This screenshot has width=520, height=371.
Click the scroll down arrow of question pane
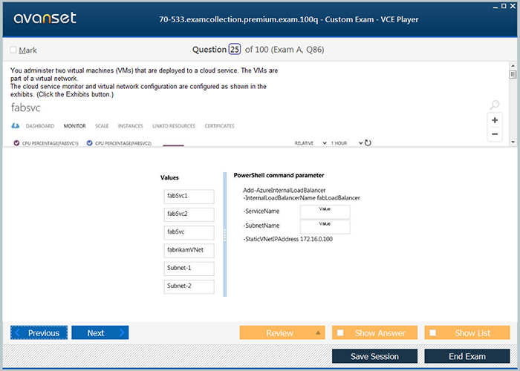pyautogui.click(x=513, y=142)
